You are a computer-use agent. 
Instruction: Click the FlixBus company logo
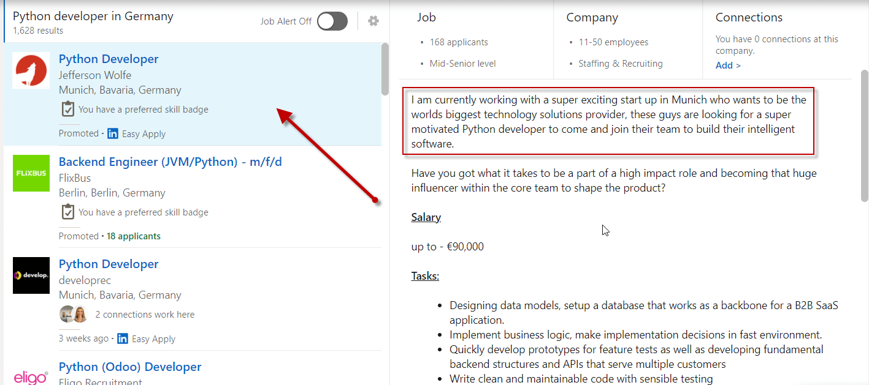[x=31, y=173]
